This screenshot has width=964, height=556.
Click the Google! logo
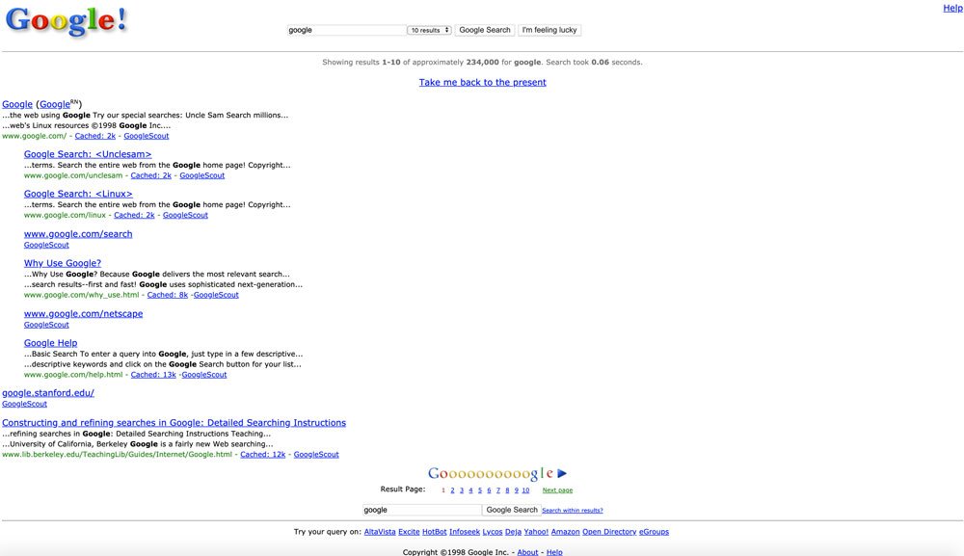(67, 21)
